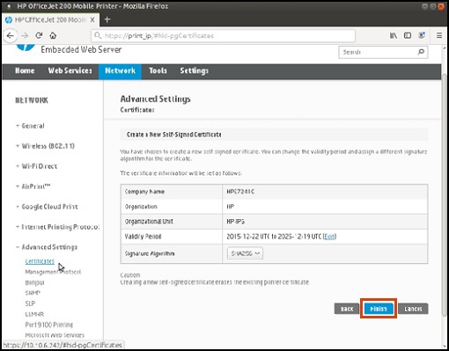Expand the Wireless (802.11) section
This screenshot has width=449, height=351.
click(45, 146)
